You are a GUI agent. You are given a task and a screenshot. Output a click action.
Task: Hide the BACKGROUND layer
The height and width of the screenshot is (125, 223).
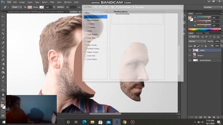[x=190, y=60]
